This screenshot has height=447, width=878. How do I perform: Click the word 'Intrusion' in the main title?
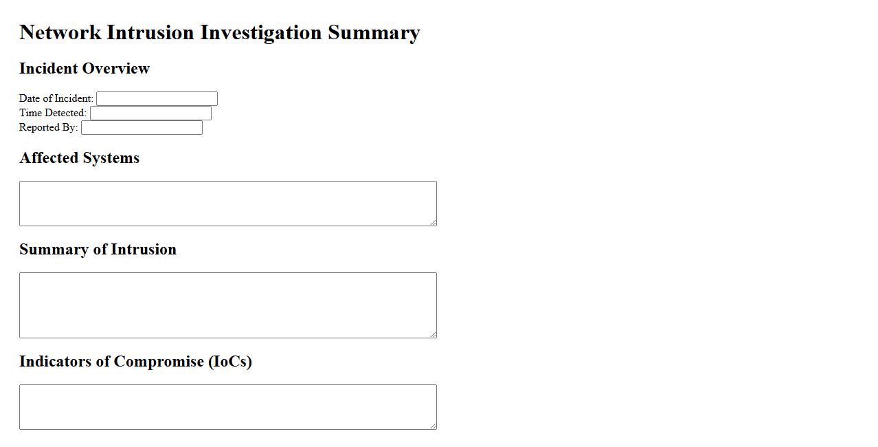(150, 32)
